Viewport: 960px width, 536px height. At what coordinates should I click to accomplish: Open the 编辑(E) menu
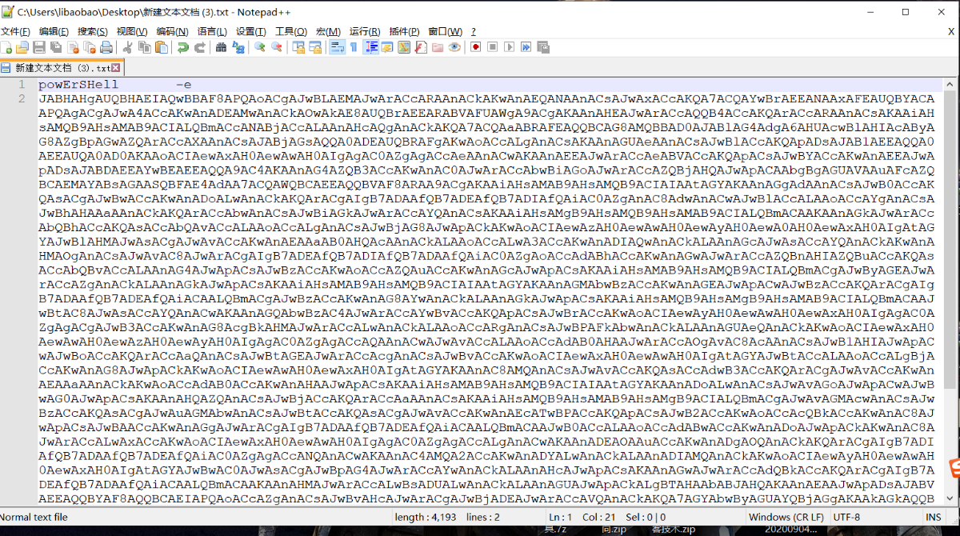coord(54,31)
